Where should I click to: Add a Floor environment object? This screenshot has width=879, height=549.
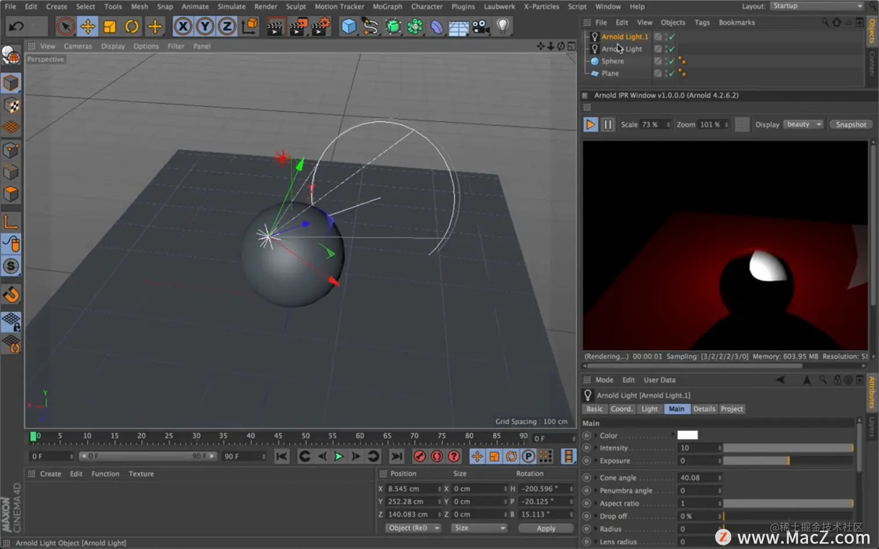coord(459,26)
